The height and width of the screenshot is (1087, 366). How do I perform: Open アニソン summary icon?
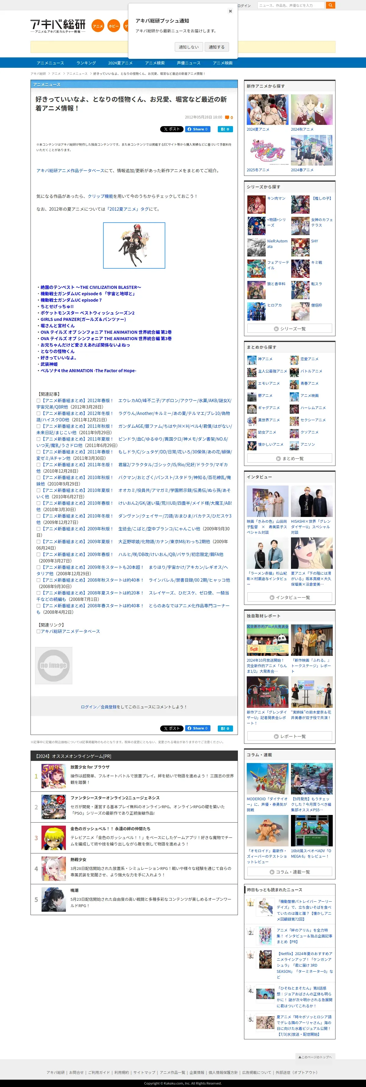294,445
